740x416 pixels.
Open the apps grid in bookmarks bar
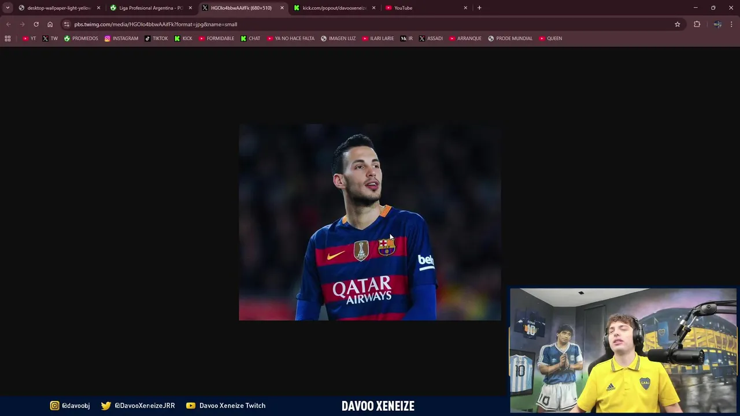click(x=8, y=38)
